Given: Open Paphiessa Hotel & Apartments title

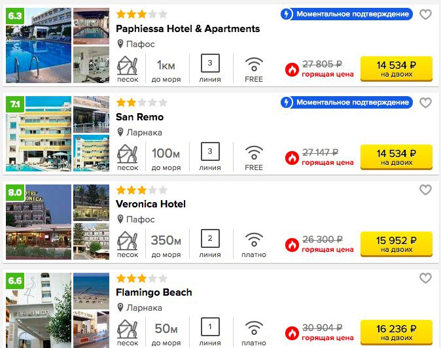Looking at the screenshot, I should tap(188, 29).
